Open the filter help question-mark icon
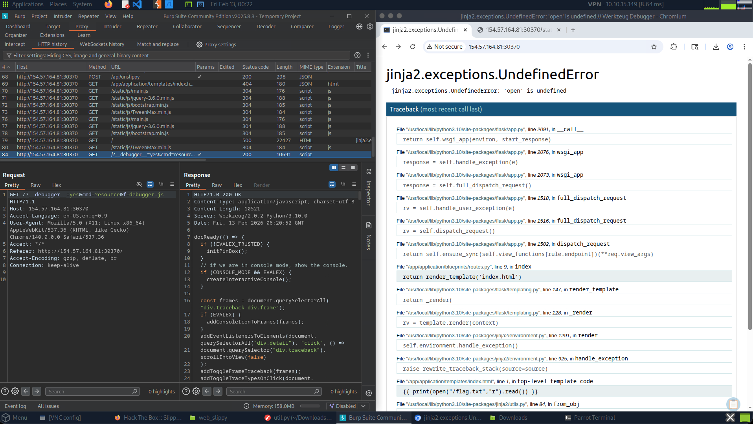The image size is (753, 424). tap(357, 55)
